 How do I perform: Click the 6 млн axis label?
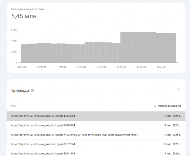tap(14, 30)
